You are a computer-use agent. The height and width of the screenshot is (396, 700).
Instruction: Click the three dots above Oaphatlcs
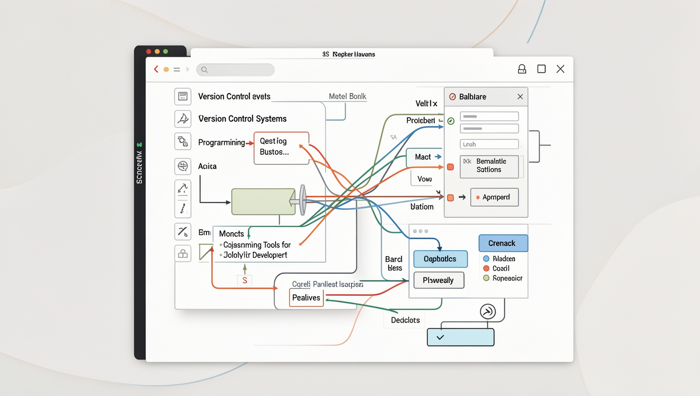coord(420,231)
